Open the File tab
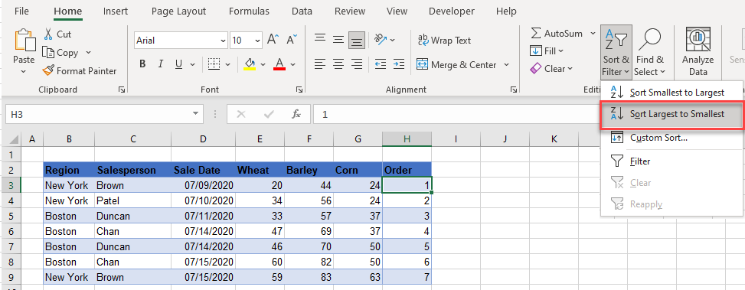This screenshot has width=745, height=290. [21, 11]
